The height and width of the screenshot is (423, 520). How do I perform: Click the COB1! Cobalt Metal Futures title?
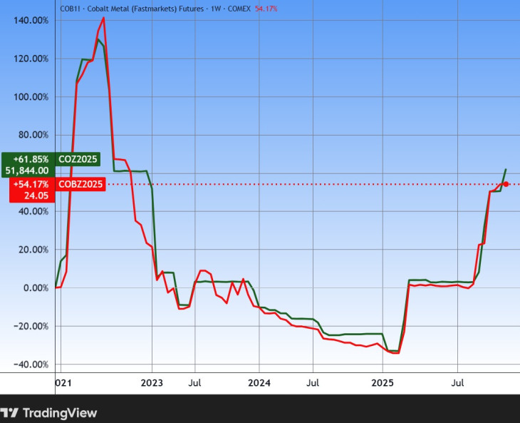click(x=155, y=9)
